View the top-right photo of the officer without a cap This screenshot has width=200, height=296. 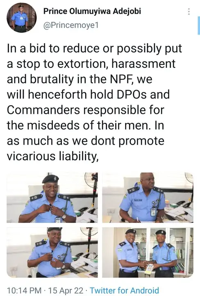(148, 197)
